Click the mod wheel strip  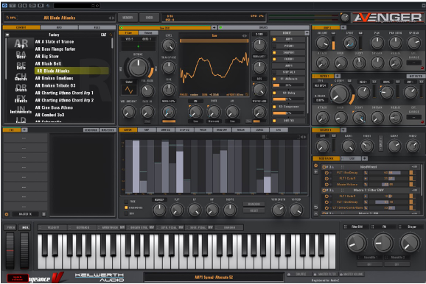[24, 250]
